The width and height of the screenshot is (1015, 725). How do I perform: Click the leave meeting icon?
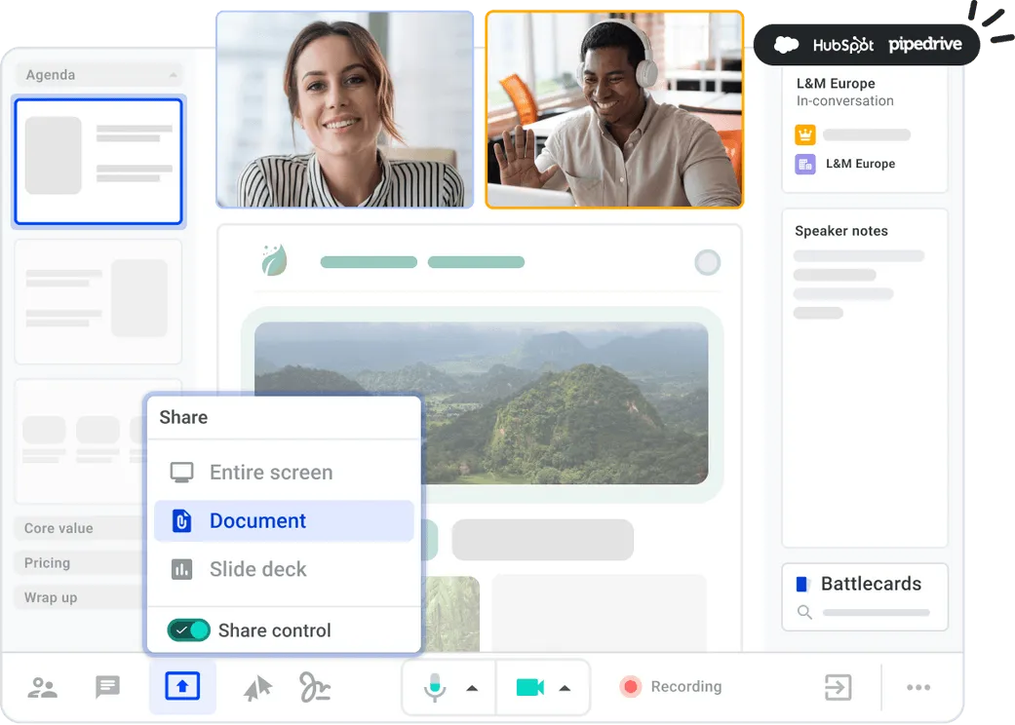pyautogui.click(x=837, y=687)
